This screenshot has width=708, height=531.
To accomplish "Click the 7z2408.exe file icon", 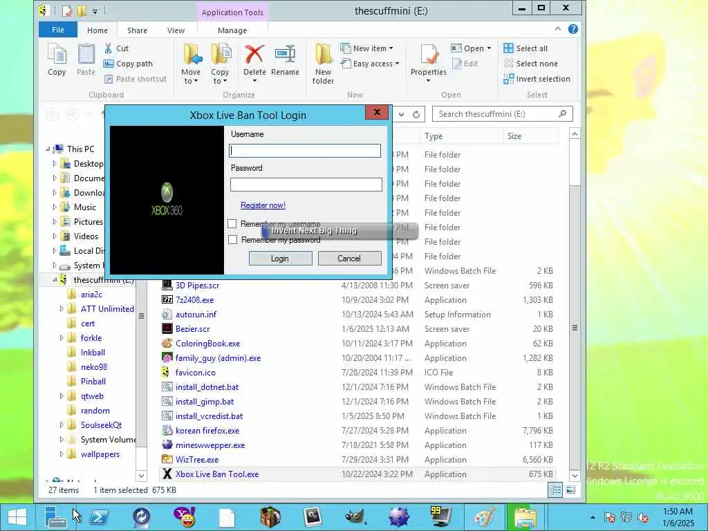I will click(167, 300).
